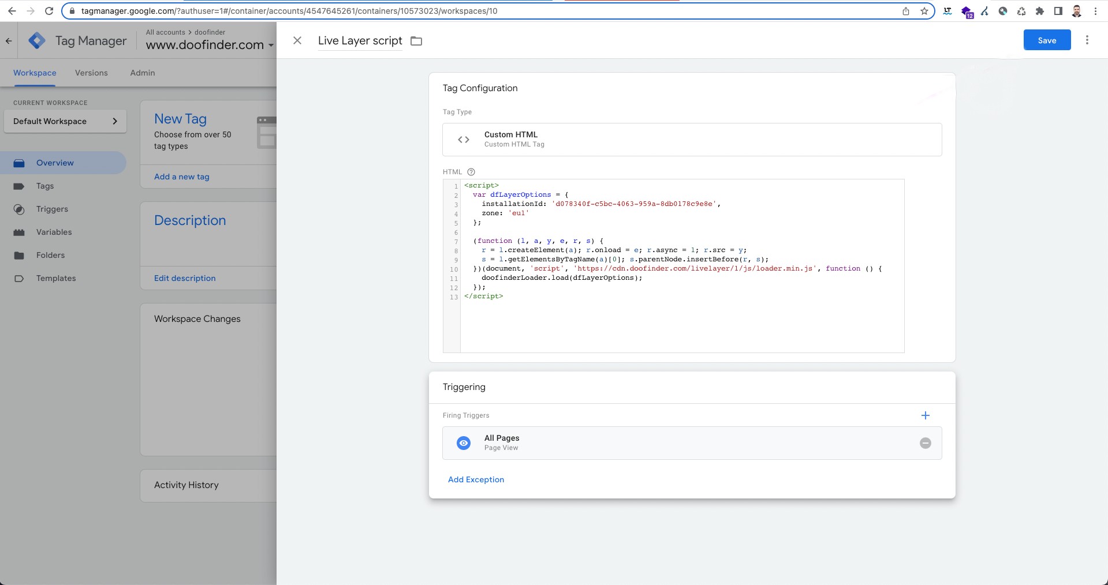Click the Folders icon in sidebar

click(x=19, y=256)
